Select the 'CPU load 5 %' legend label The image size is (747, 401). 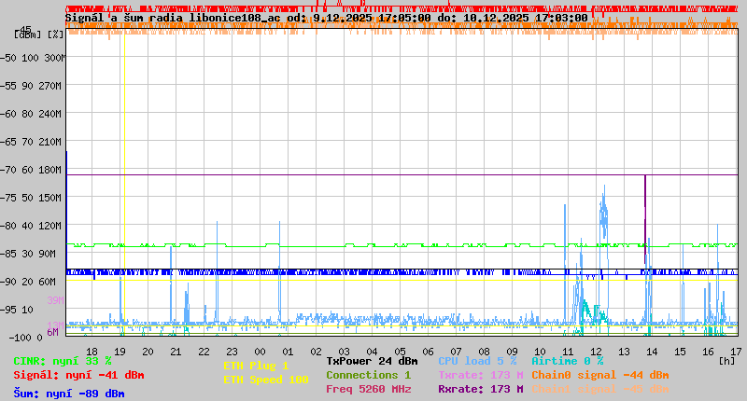pyautogui.click(x=477, y=361)
